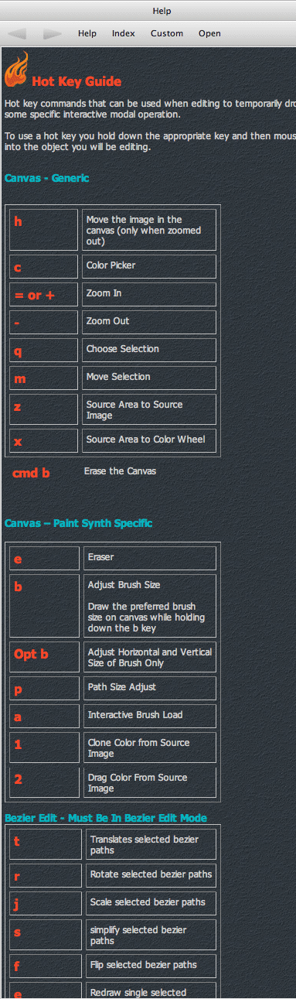Screen dimensions: 296x999
Task: Click the 'Opt b' hot key cell
Action: 45,656
